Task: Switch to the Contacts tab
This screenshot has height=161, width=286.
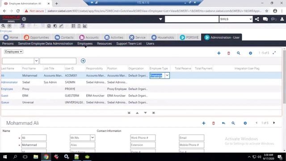Action: (x=64, y=38)
